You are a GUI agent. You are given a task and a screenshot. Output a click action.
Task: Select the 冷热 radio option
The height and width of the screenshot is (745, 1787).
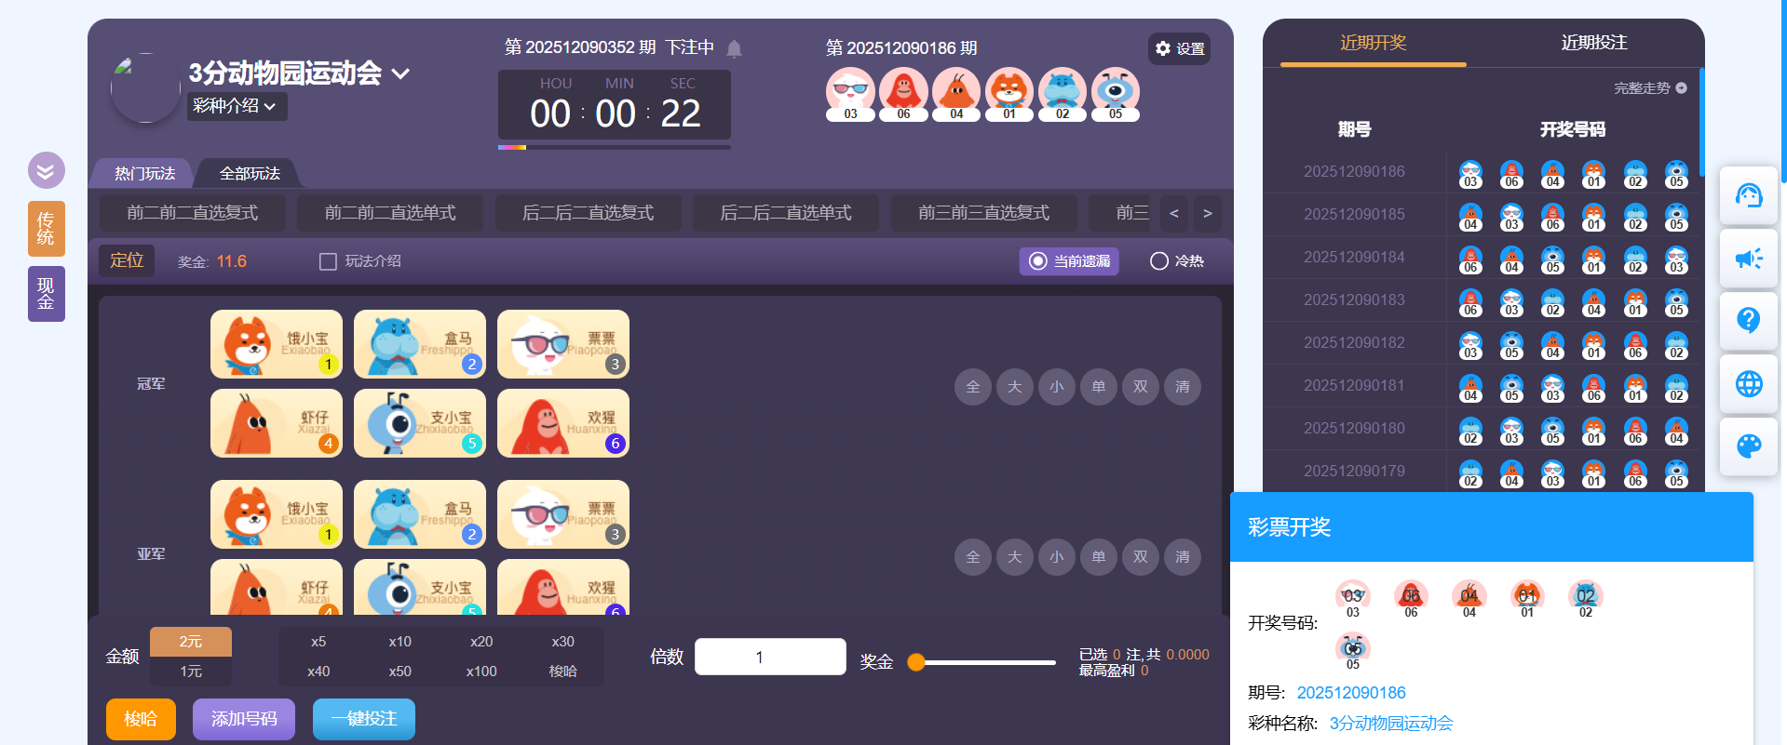tap(1158, 261)
